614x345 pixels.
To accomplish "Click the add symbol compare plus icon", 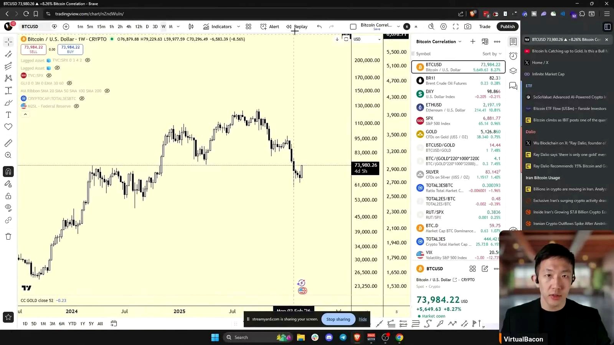I will [66, 26].
